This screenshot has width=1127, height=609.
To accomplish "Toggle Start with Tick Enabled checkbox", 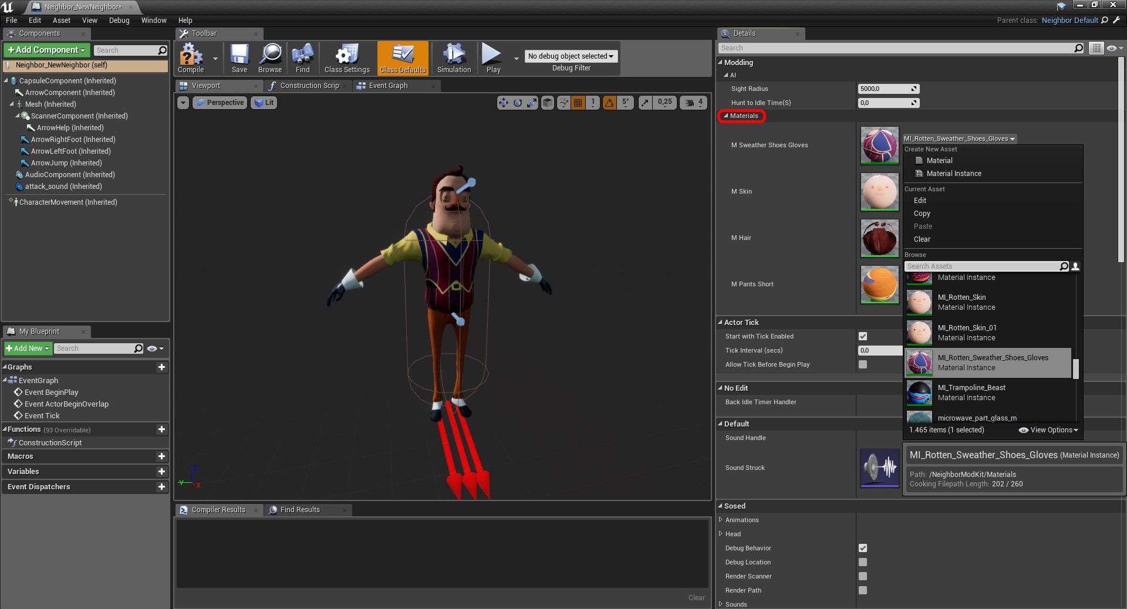I will point(863,336).
